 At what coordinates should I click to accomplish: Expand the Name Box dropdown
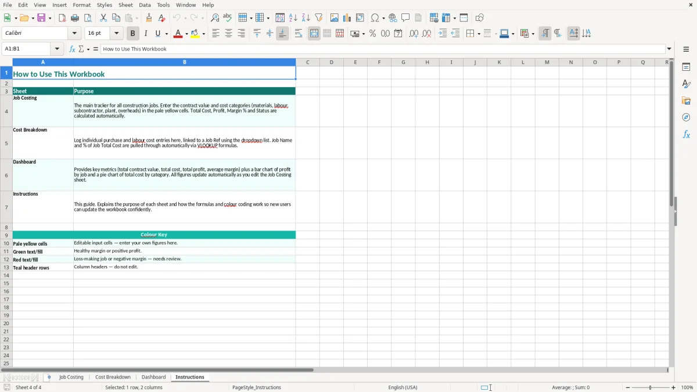pos(57,49)
